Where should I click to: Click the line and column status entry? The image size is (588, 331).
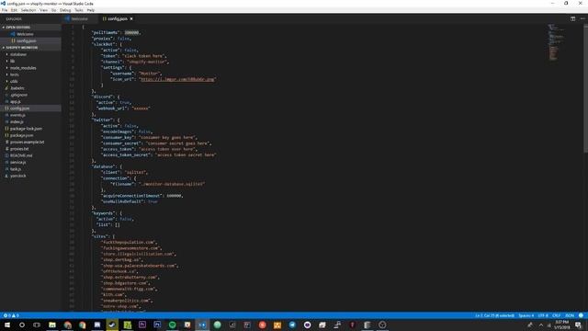(494, 315)
